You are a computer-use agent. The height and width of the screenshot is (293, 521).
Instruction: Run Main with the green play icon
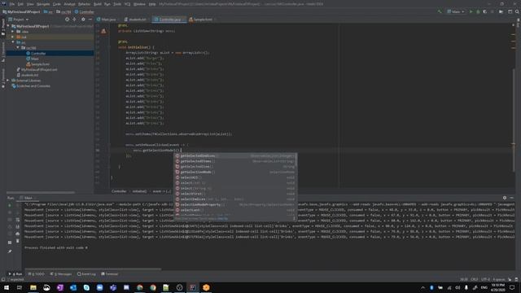pyautogui.click(x=471, y=11)
